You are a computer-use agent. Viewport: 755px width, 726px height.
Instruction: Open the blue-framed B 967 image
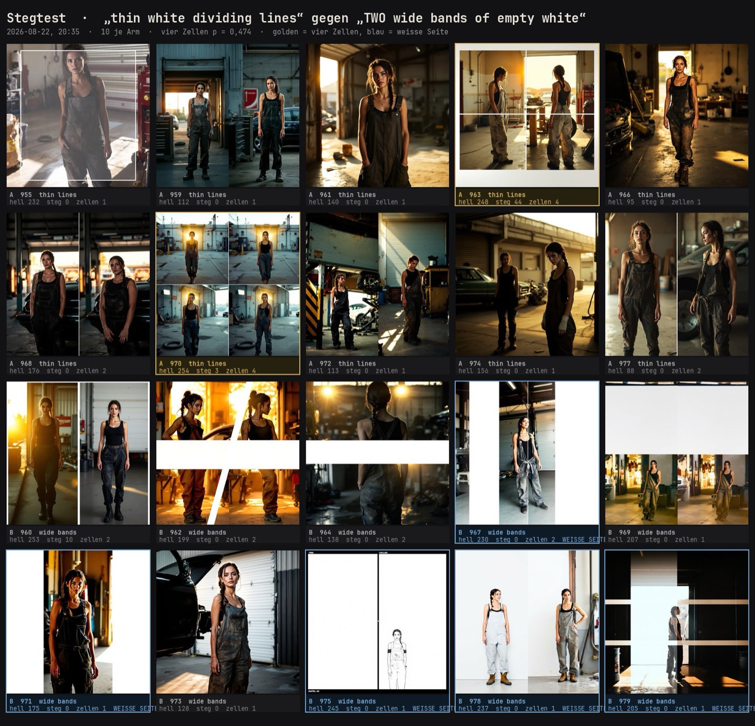(x=527, y=453)
